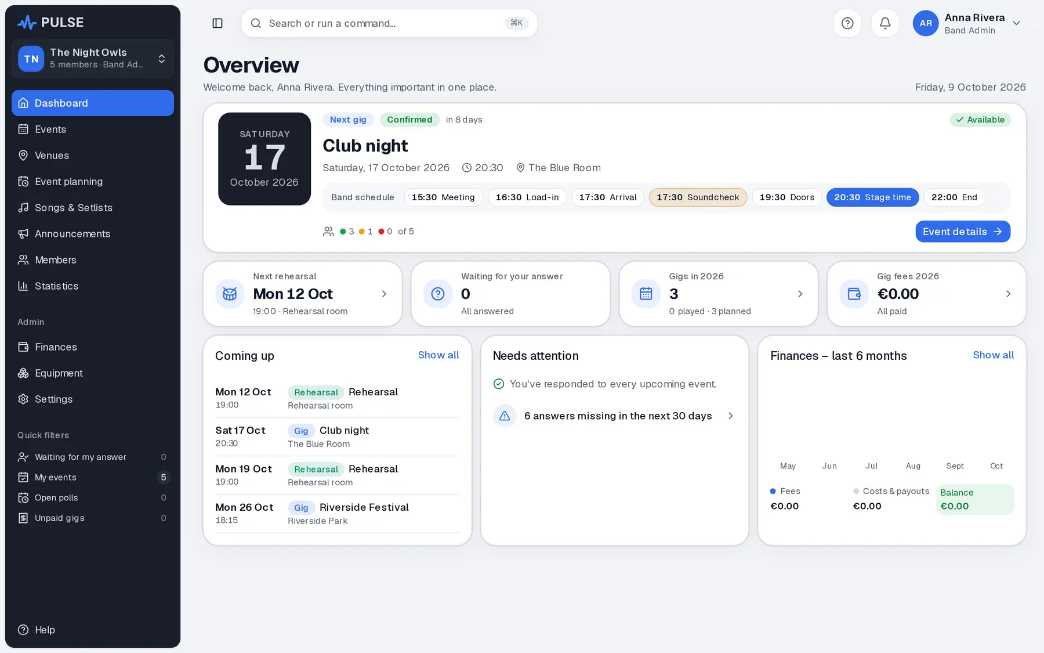Click the attendance people icon under Club night
Image resolution: width=1044 pixels, height=653 pixels.
[x=328, y=232]
